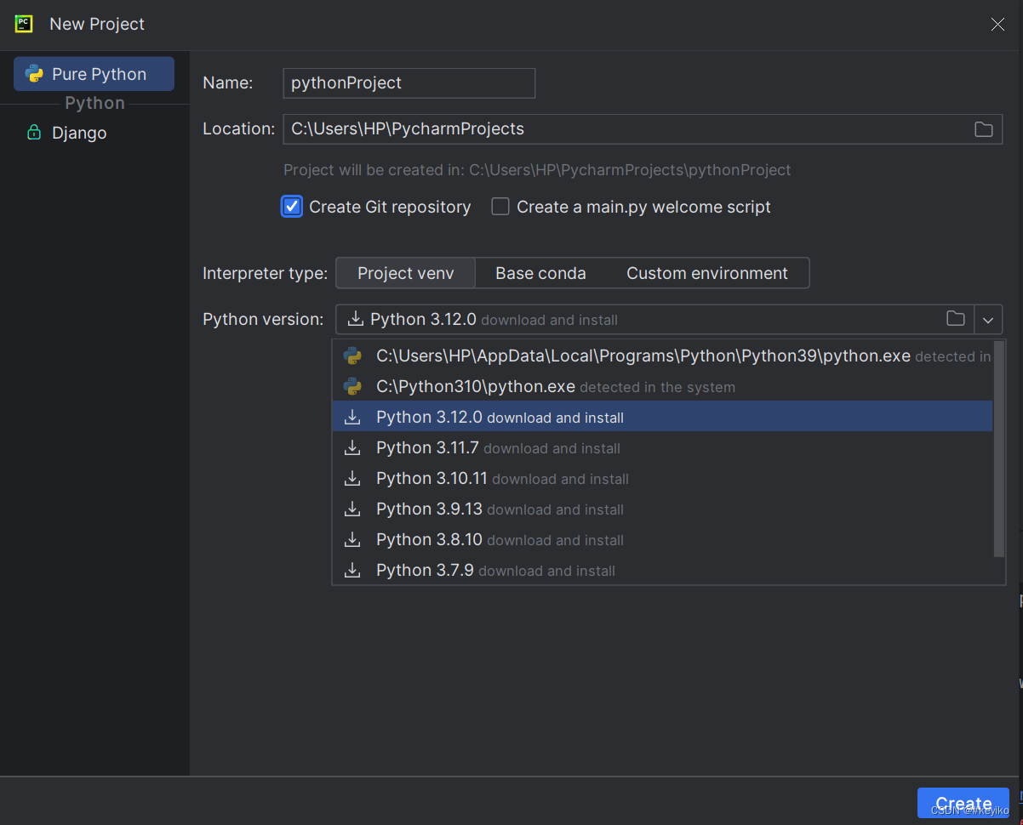Select the Pure Python project type

(x=94, y=74)
